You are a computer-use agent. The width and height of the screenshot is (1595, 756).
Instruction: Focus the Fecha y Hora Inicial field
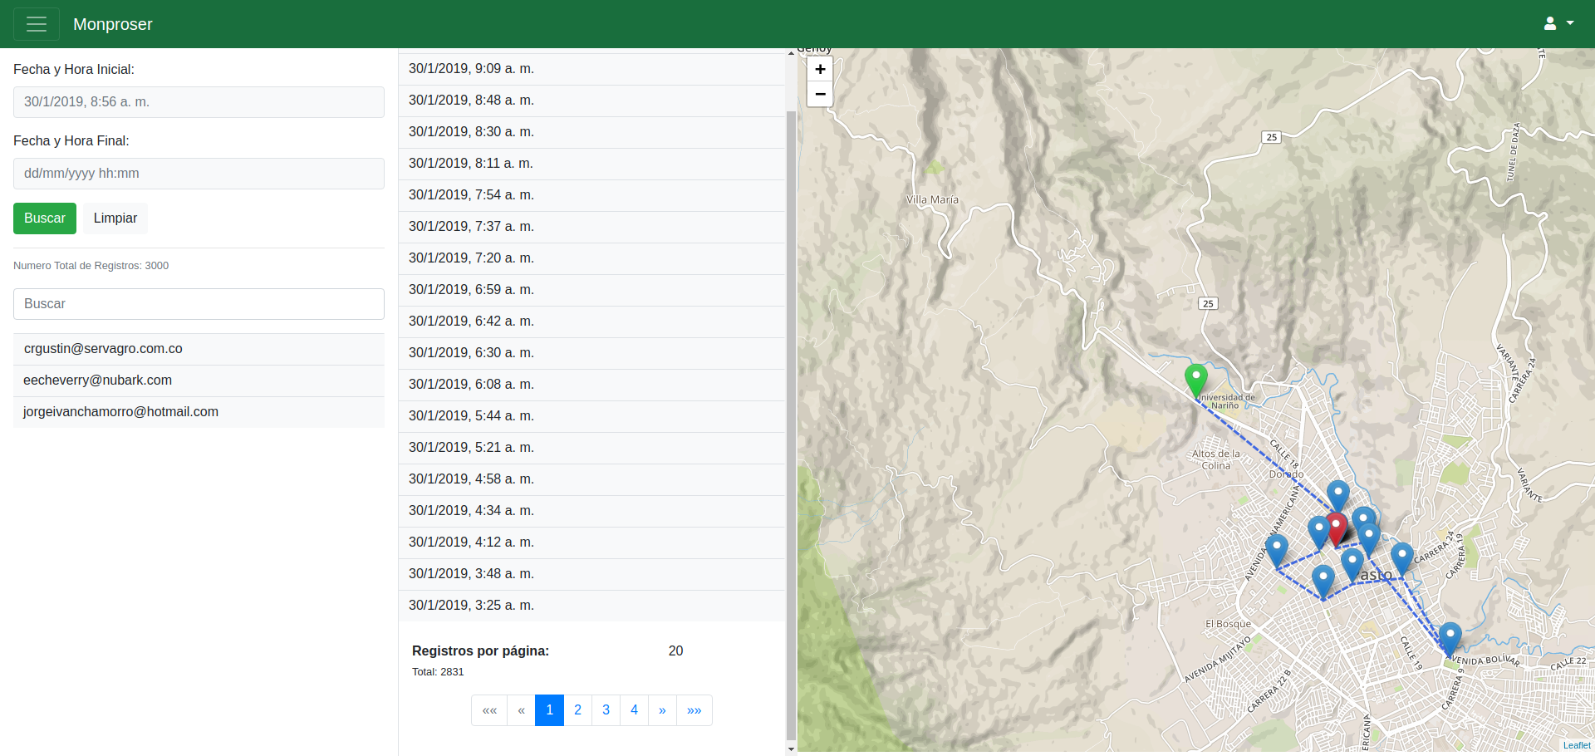[199, 102]
